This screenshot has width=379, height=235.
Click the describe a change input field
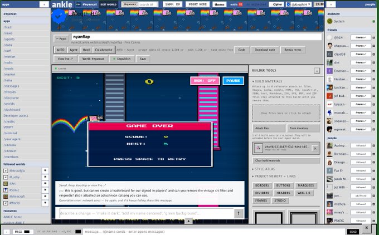tap(147, 213)
